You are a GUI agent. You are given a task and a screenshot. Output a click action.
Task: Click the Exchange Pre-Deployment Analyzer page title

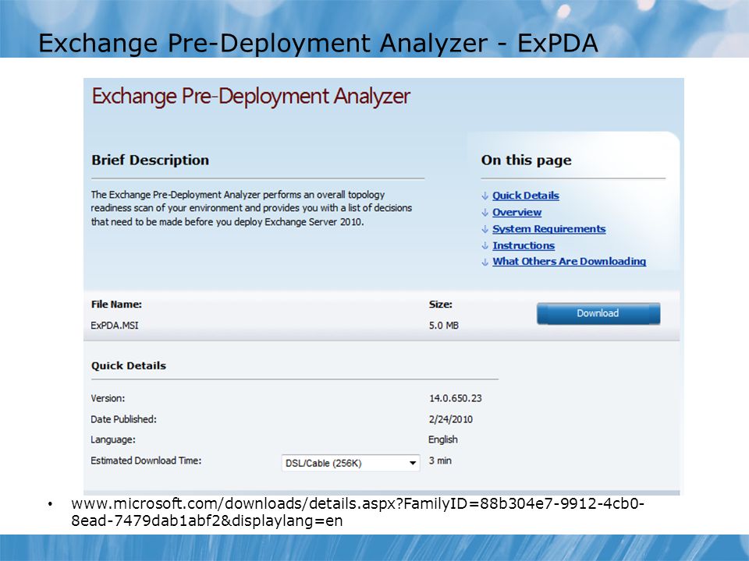(250, 97)
